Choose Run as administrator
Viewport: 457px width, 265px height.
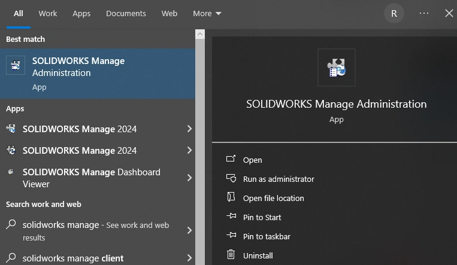tap(279, 179)
